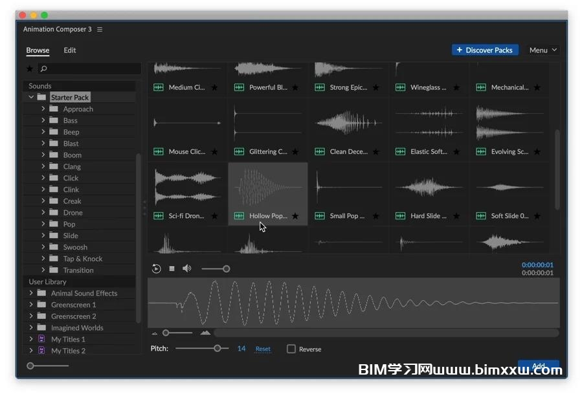Select the Browse tab
This screenshot has width=582, height=394.
(38, 50)
